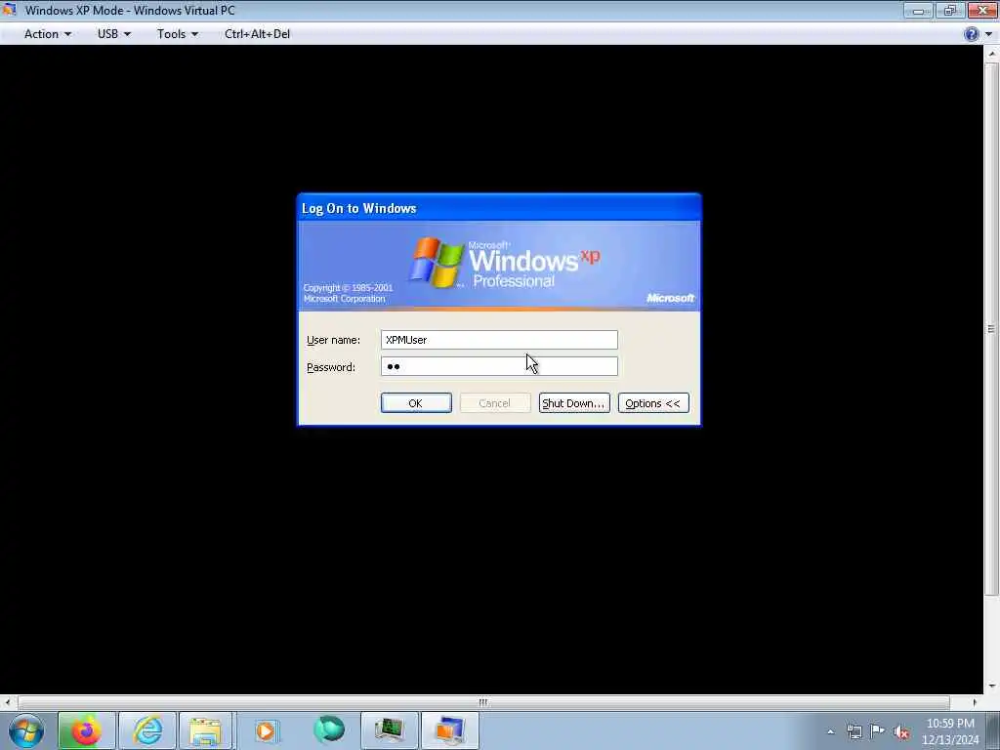Click the teal round app taskbar icon
Viewport: 1000px width, 750px height.
[329, 729]
